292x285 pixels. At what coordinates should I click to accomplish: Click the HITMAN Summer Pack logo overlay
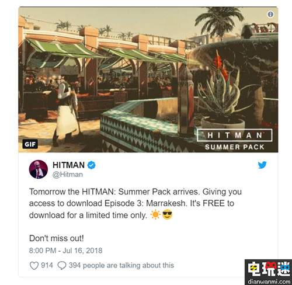click(x=234, y=140)
